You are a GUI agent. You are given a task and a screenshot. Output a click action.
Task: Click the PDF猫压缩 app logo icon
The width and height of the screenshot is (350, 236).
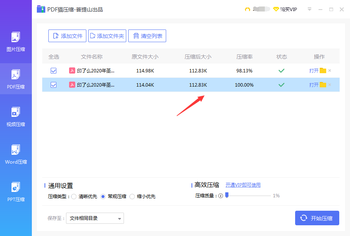41,9
